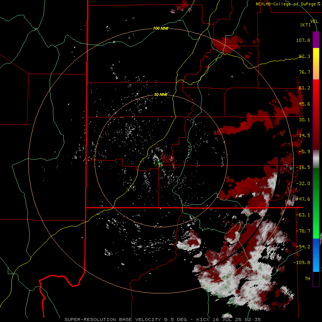This screenshot has height=322, width=322.
Task: Select the 45.6 scale value
Action: pos(304,104)
